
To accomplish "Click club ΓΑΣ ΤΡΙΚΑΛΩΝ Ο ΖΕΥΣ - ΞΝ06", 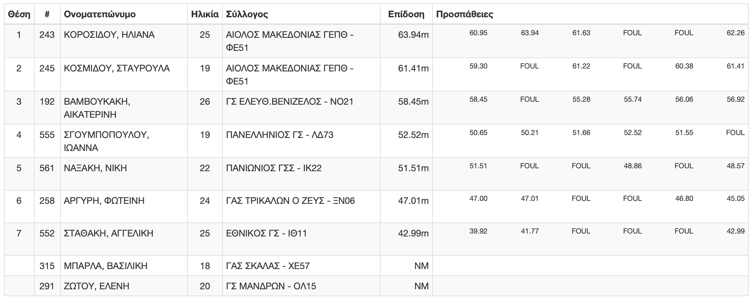I will pos(290,201).
